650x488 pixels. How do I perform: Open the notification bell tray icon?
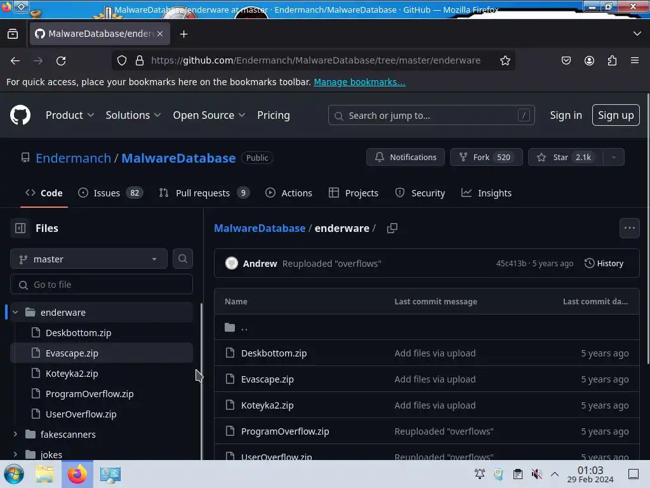(x=480, y=473)
